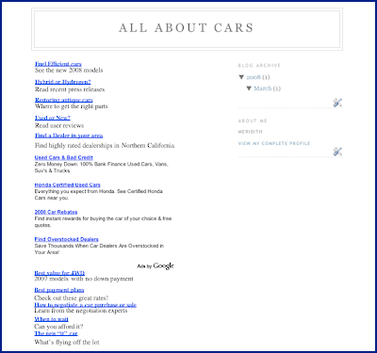This screenshot has height=353, width=377.
Task: Click text See the new 2008 models
Action: [69, 71]
